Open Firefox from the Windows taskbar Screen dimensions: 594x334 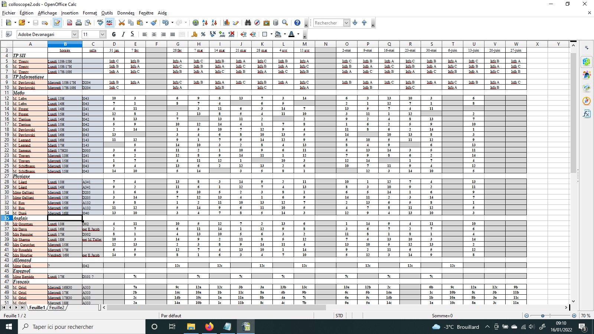point(209,327)
